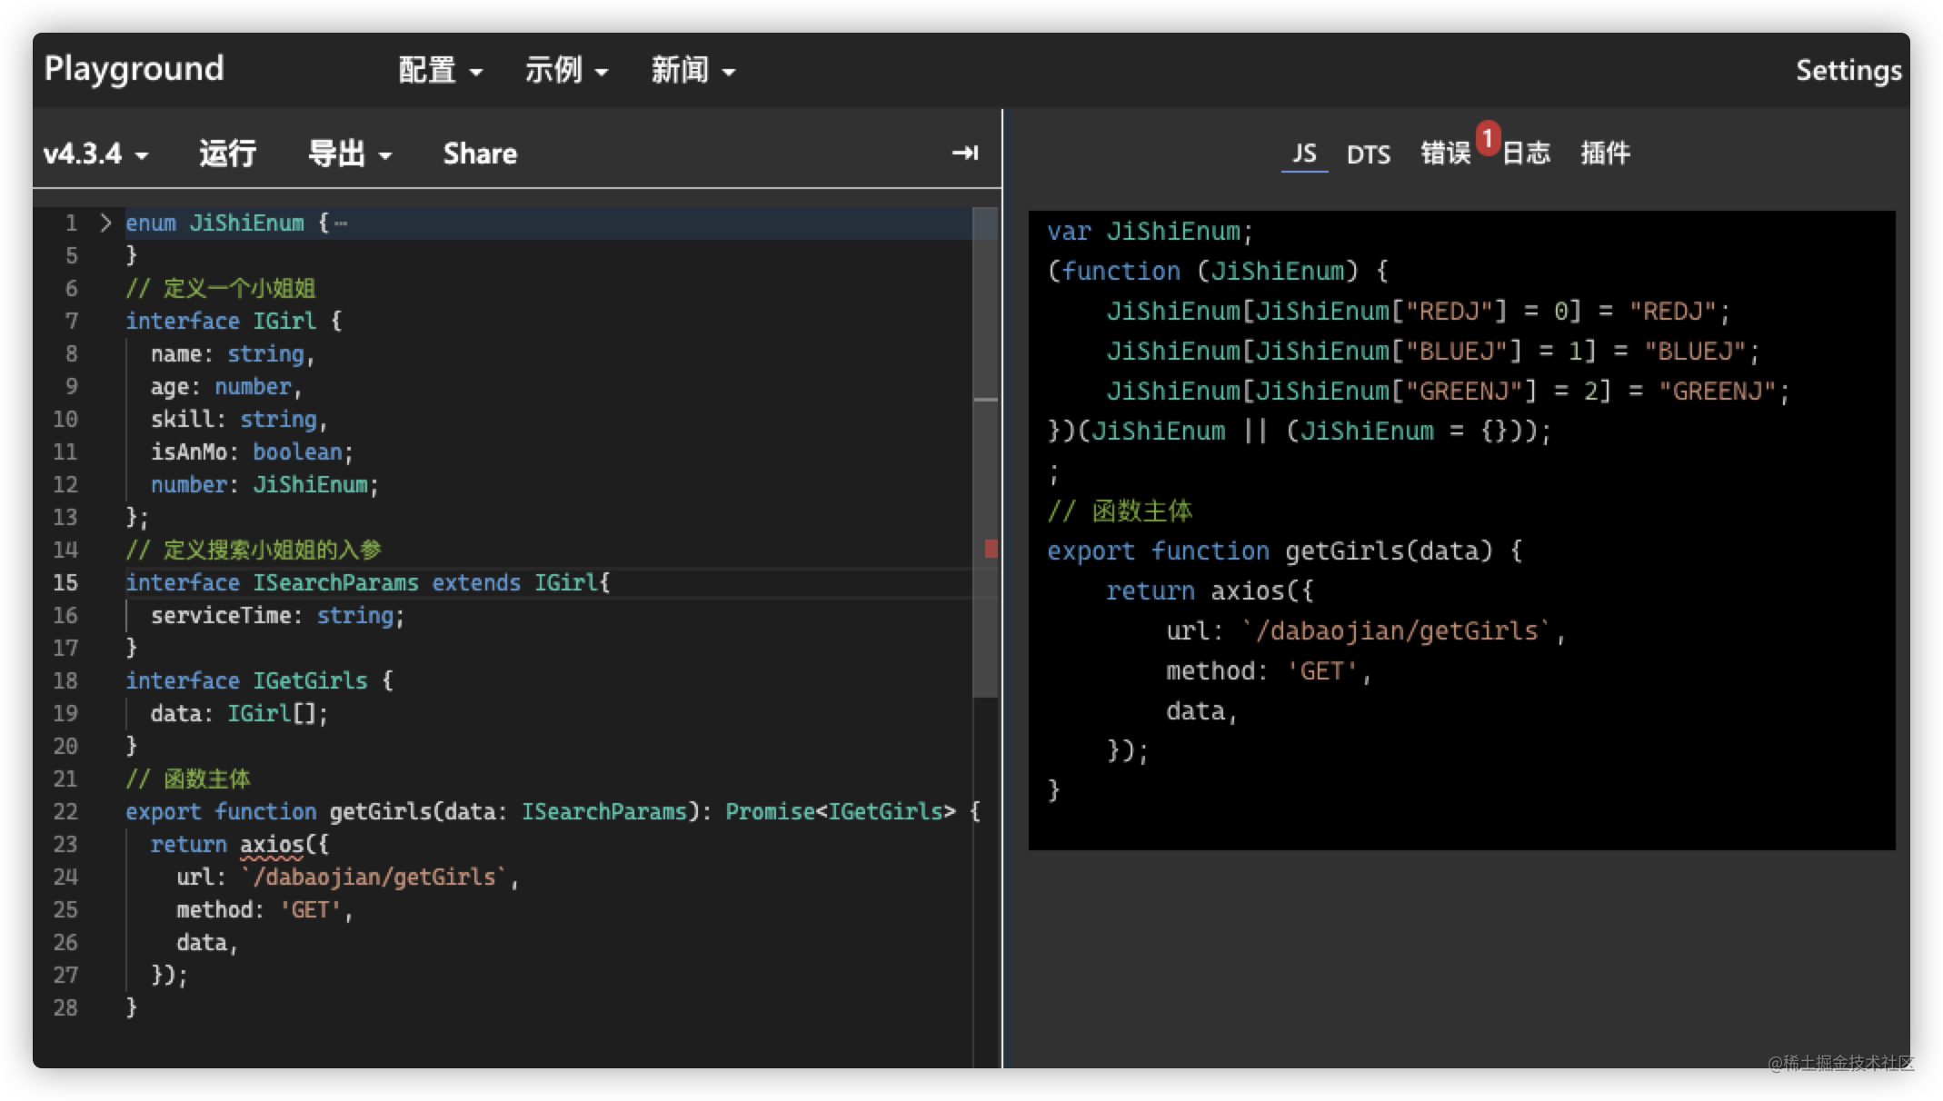Viewport: 1943px width, 1101px height.
Task: Click the "REDJ" enum line in output
Action: (x=1418, y=311)
